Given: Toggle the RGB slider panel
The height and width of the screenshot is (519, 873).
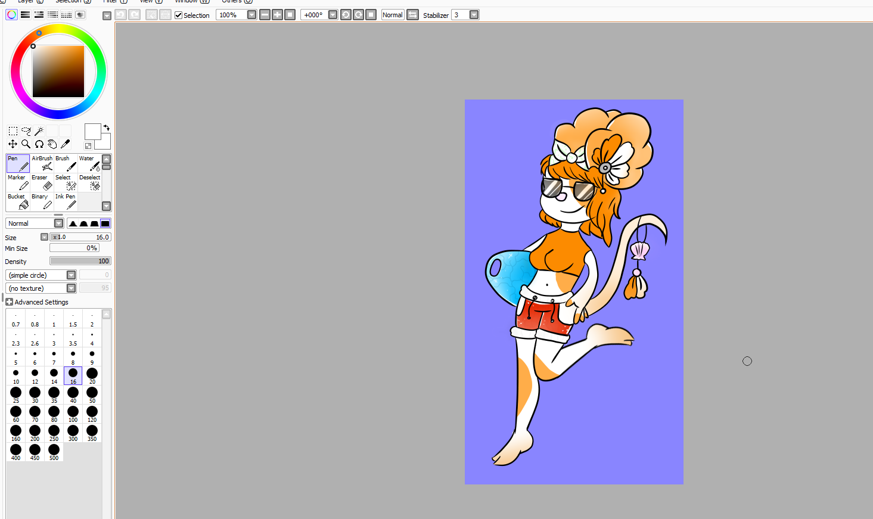Looking at the screenshot, I should tap(25, 15).
